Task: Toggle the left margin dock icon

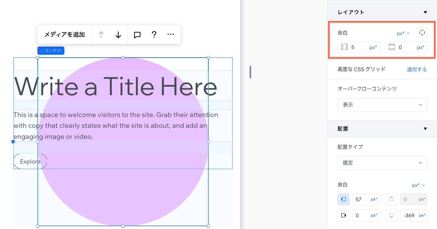Action: pyautogui.click(x=343, y=199)
